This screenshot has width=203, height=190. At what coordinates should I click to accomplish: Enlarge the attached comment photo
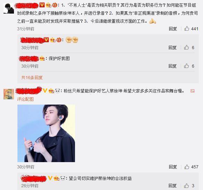click(x=46, y=133)
